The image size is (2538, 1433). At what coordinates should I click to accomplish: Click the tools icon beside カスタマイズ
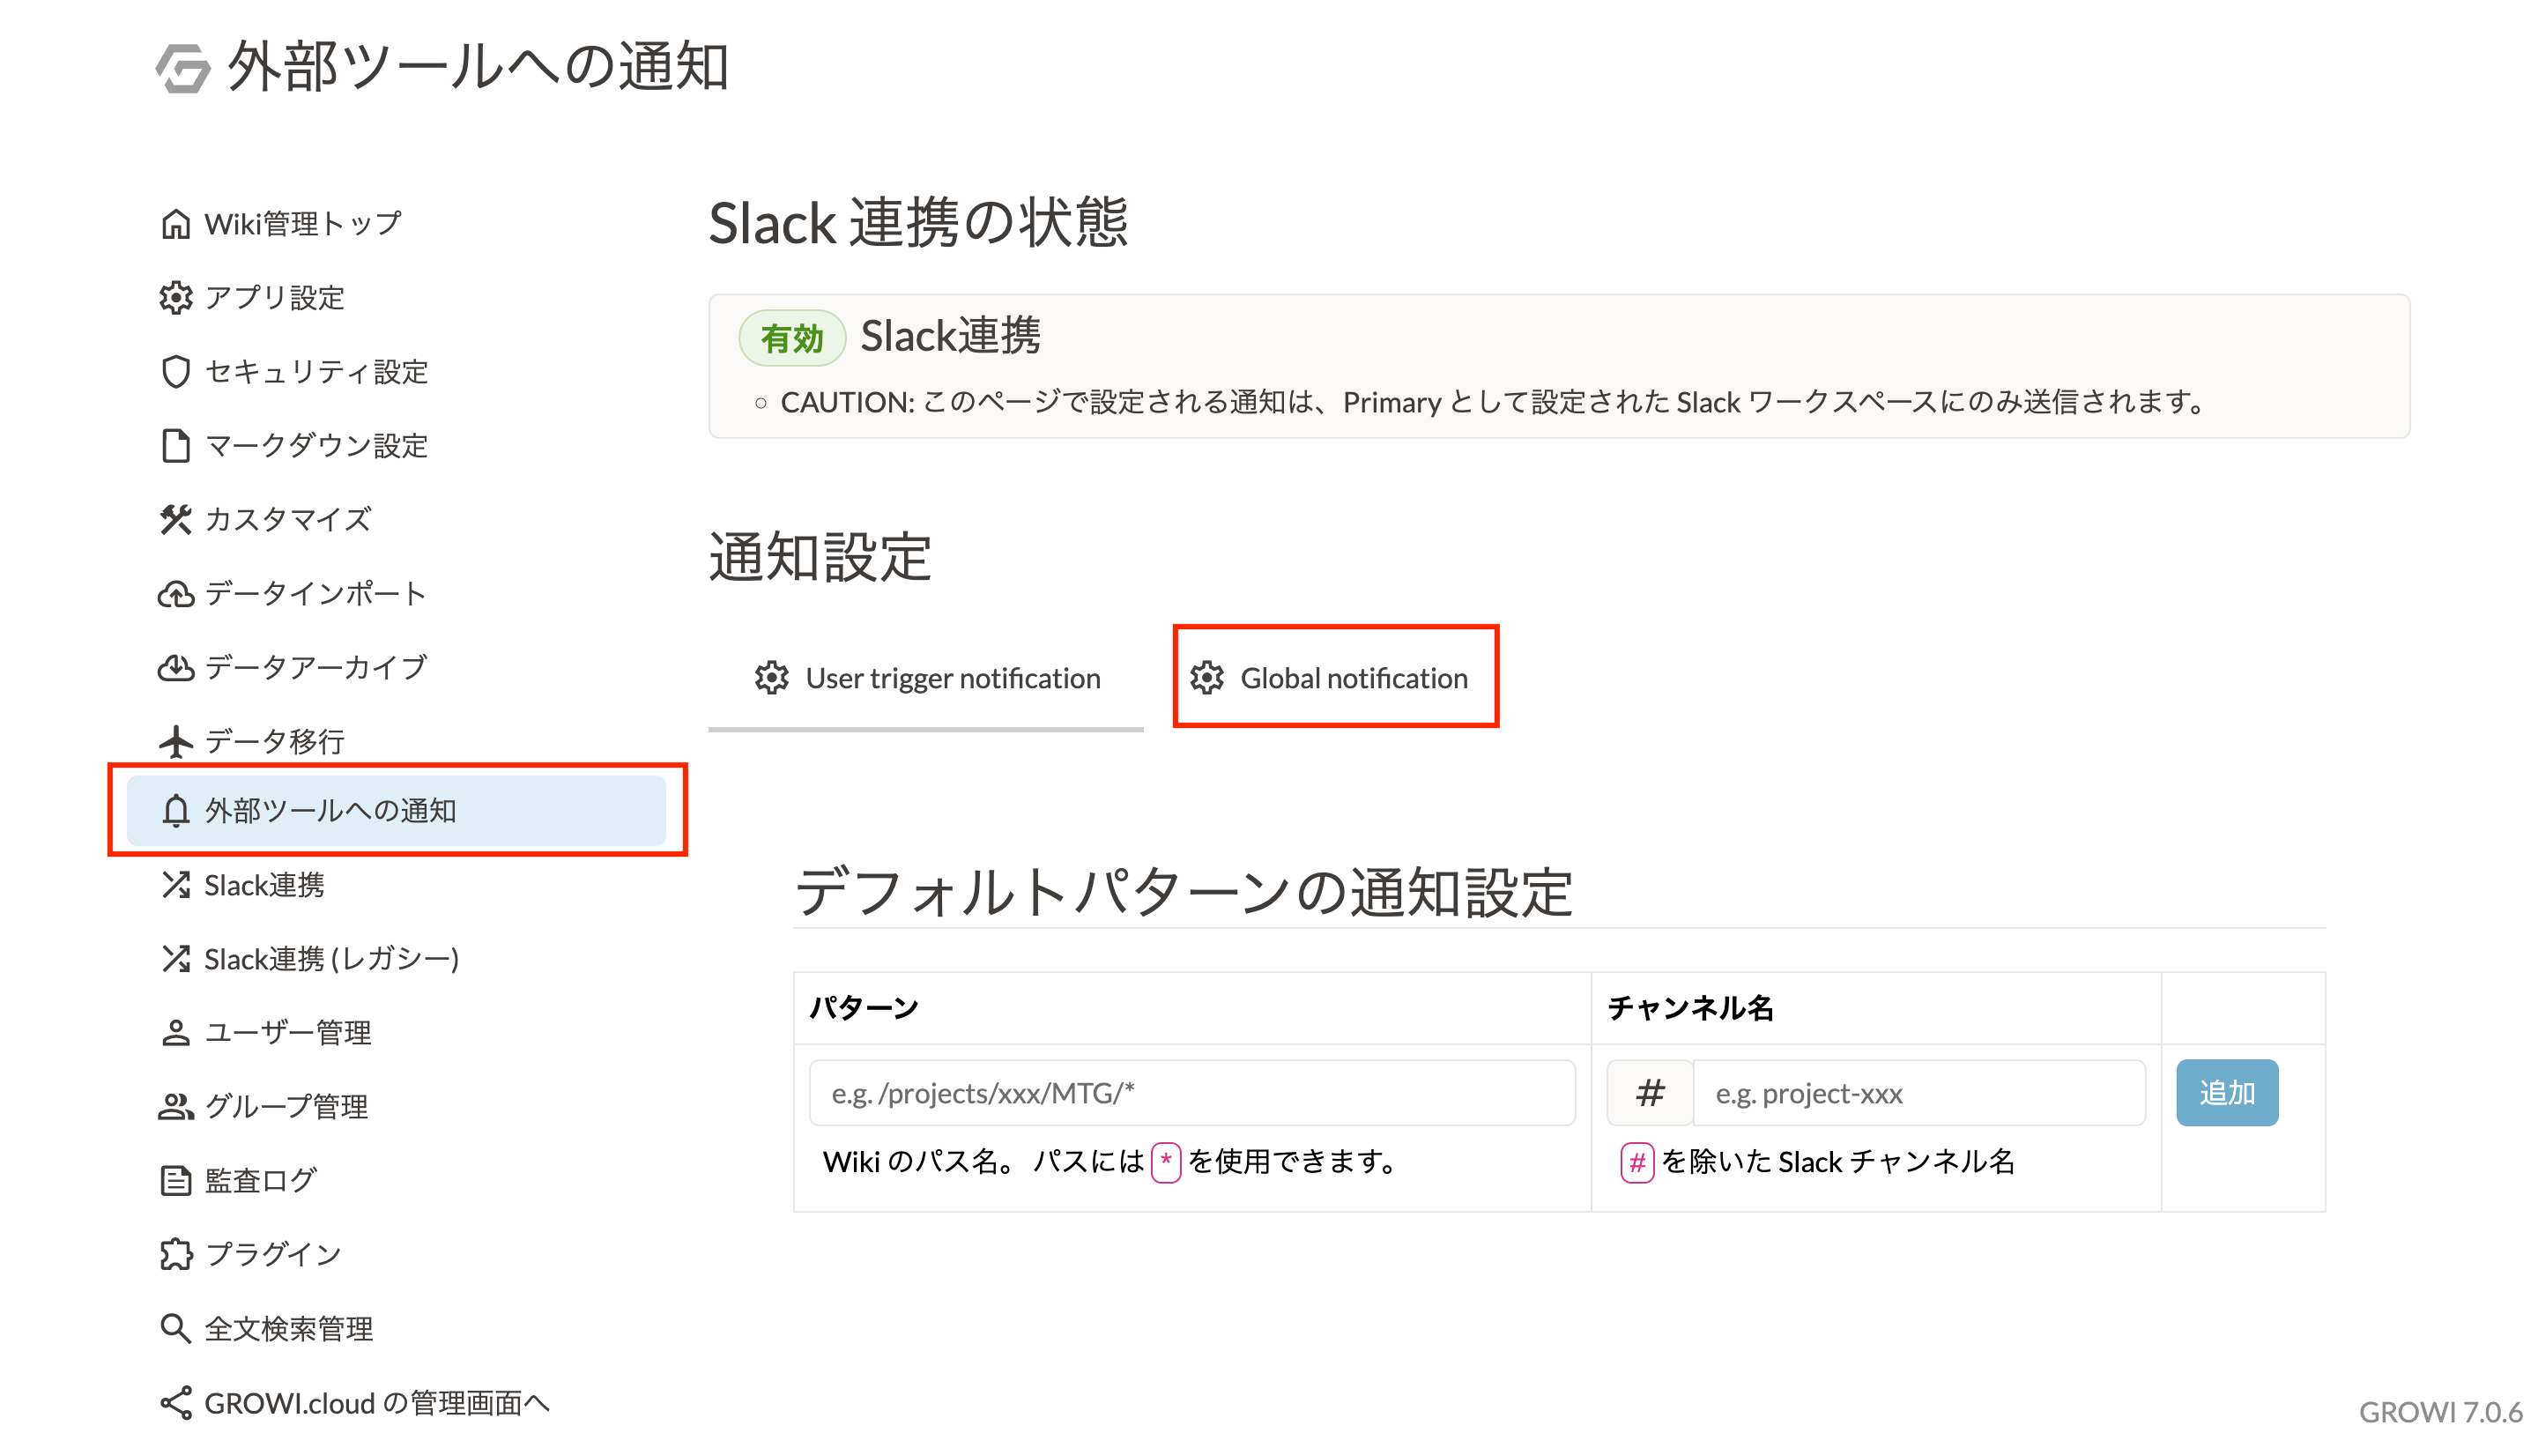(x=175, y=519)
